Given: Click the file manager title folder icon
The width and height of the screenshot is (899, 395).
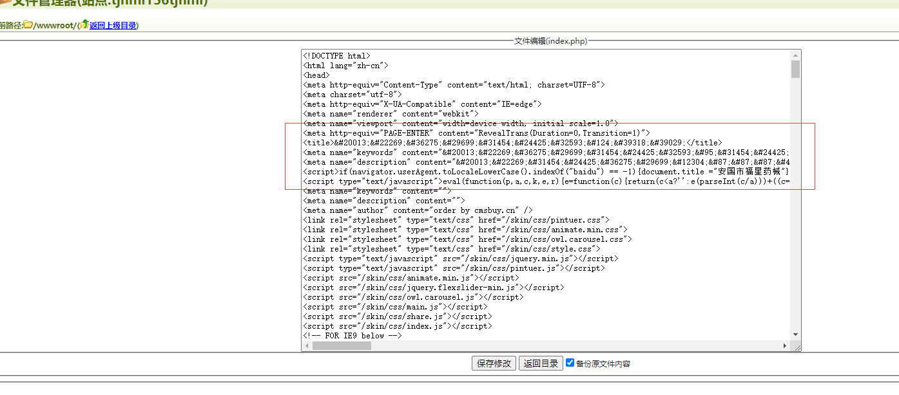Looking at the screenshot, I should pos(5,2).
